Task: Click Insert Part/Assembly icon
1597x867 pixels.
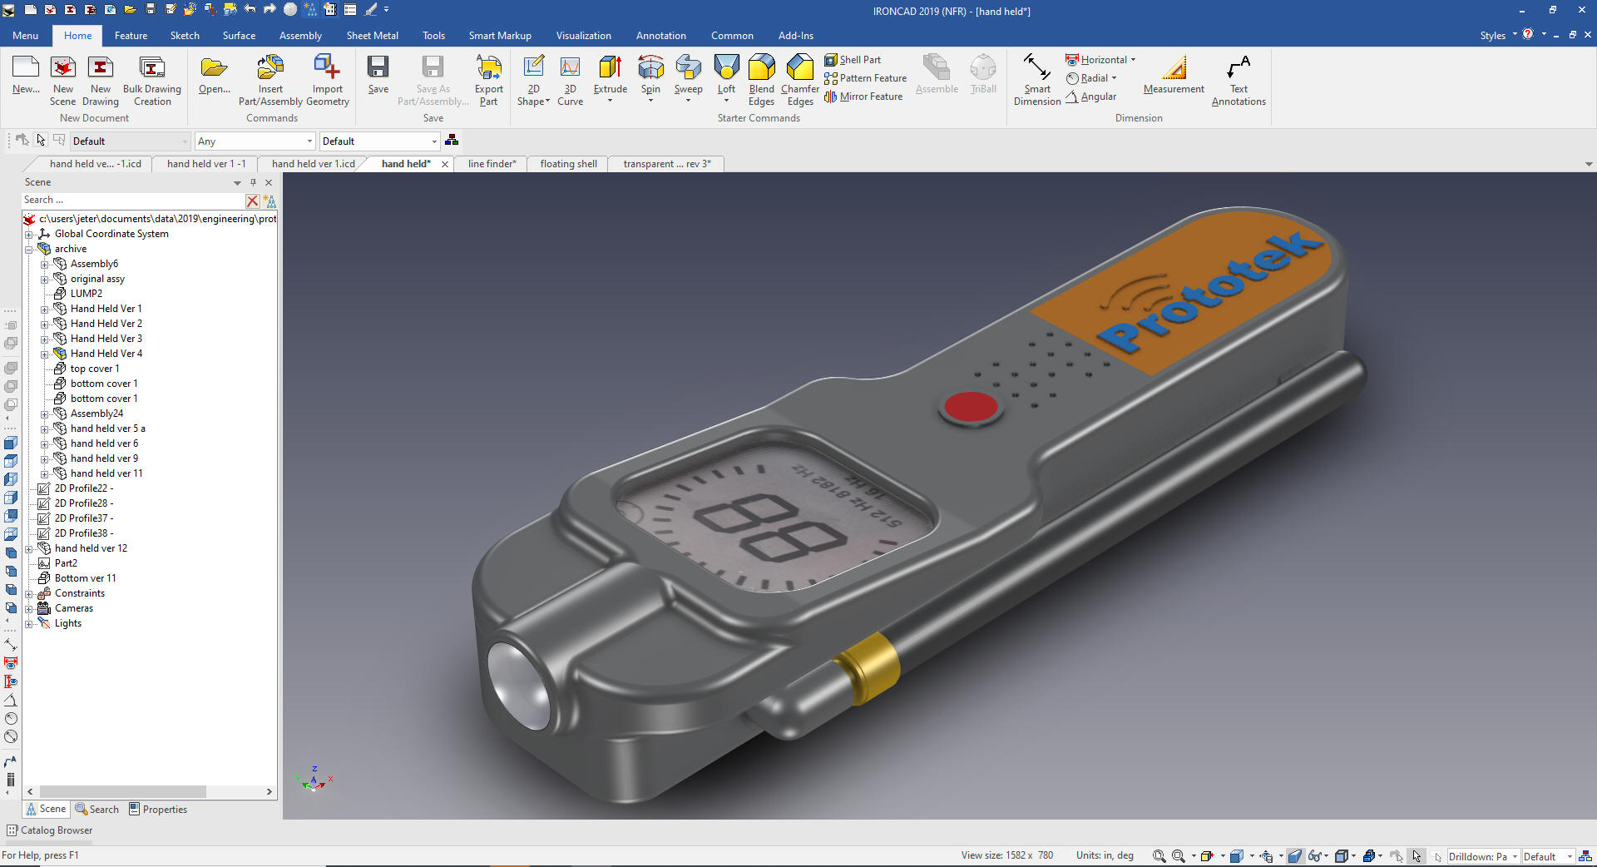Action: point(270,68)
